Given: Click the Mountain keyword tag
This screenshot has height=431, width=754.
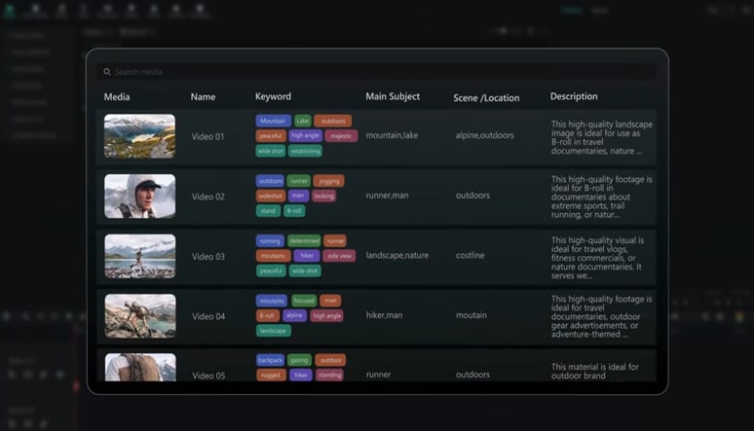Looking at the screenshot, I should click(273, 121).
